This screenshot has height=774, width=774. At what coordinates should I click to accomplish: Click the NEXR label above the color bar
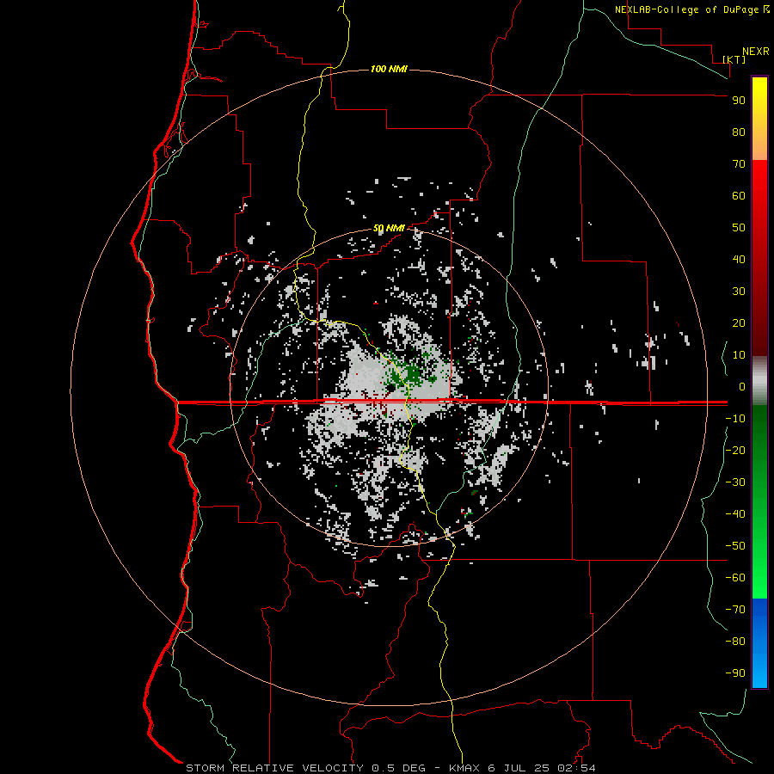coord(756,52)
